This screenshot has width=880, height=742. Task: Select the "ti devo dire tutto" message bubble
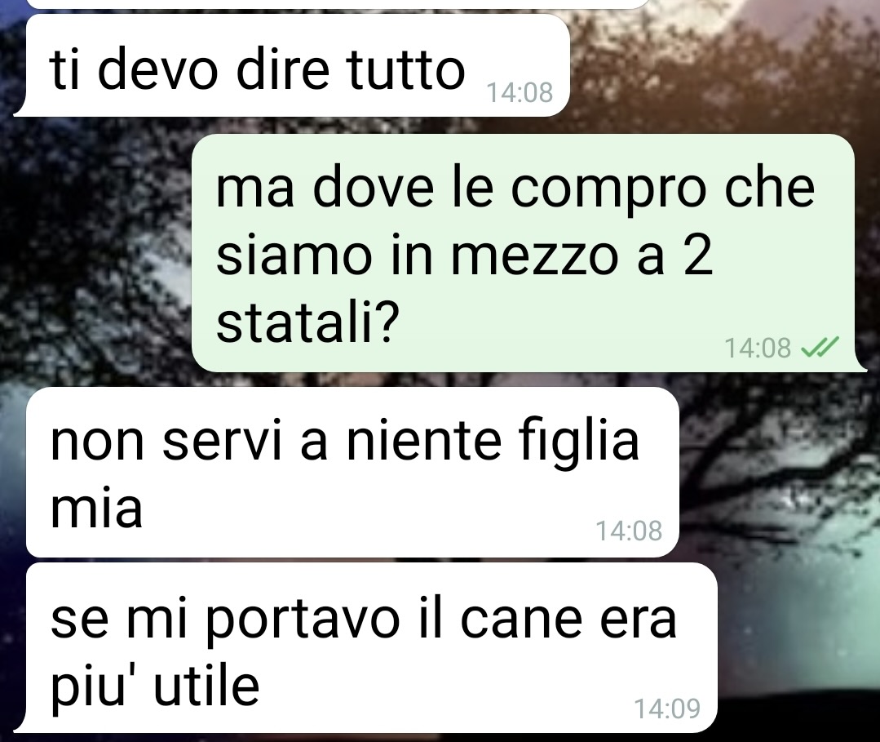pos(292,65)
